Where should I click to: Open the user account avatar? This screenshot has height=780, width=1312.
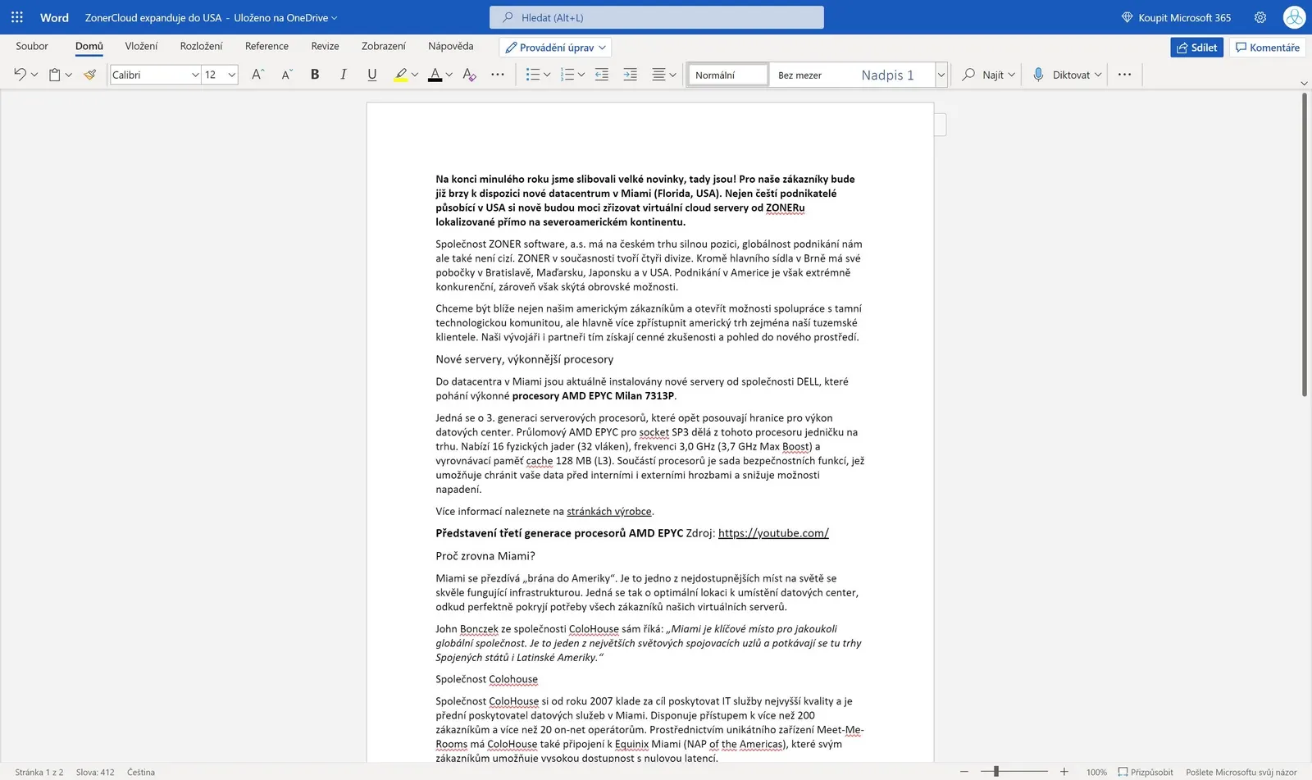(x=1294, y=17)
